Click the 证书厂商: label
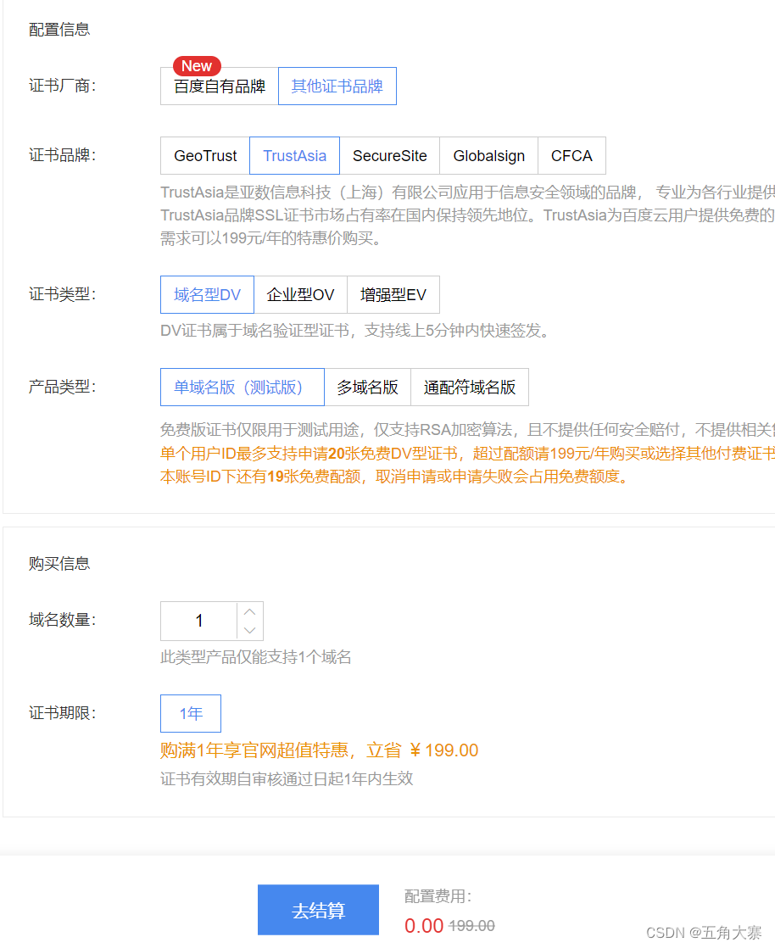The image size is (775, 948). (x=62, y=86)
